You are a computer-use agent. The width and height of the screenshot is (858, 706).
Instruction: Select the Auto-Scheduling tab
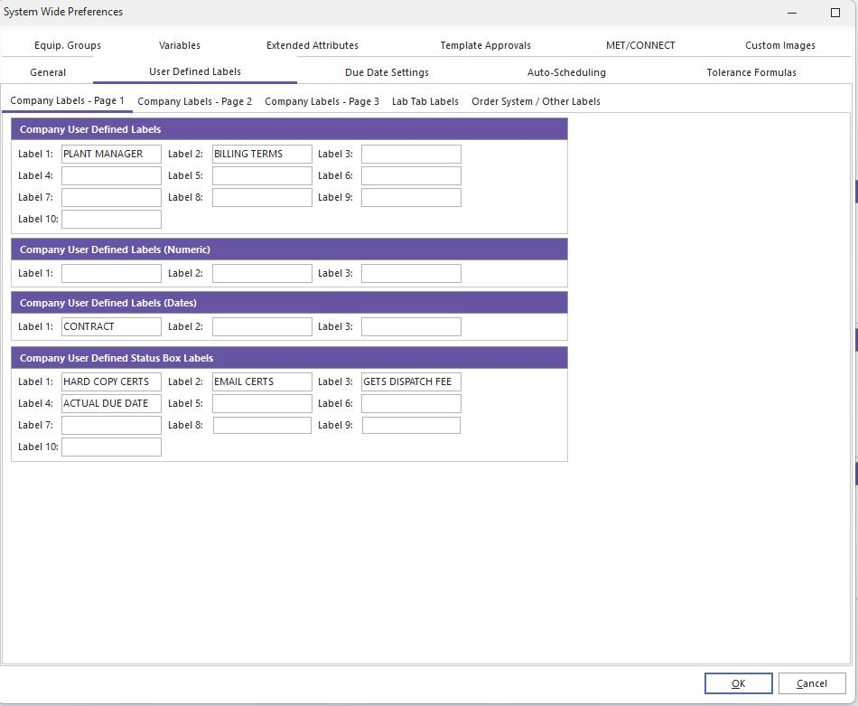[x=566, y=72]
